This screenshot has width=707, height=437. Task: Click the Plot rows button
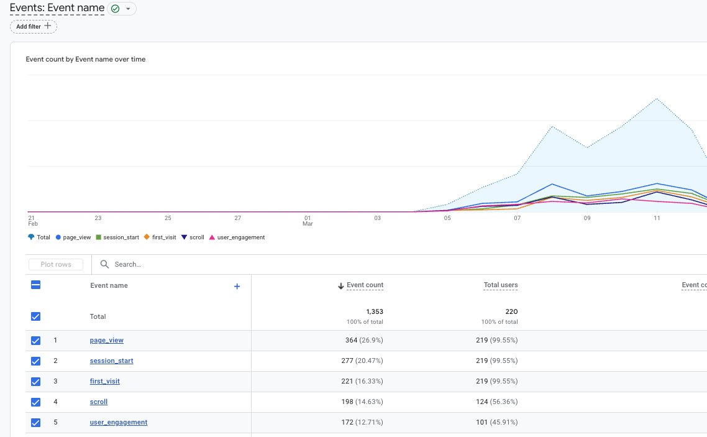tap(56, 264)
